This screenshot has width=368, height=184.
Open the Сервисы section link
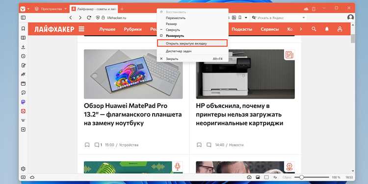(270, 29)
